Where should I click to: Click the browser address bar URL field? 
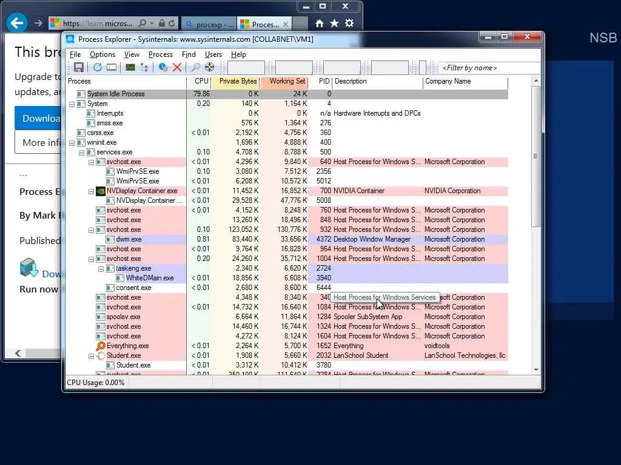(99, 24)
